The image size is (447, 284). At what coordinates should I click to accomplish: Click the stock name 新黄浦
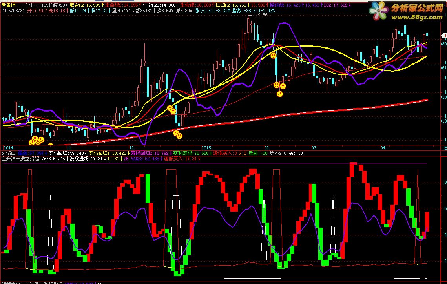click(8, 5)
